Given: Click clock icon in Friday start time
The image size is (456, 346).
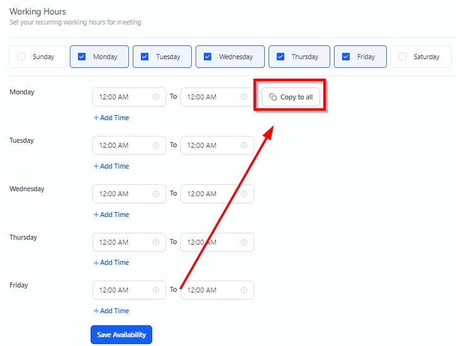Looking at the screenshot, I should [155, 290].
